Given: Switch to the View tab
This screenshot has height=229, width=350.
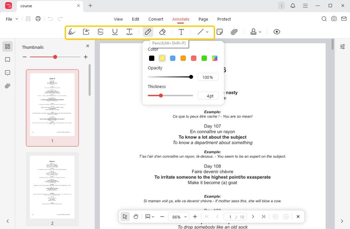Looking at the screenshot, I should [x=118, y=19].
